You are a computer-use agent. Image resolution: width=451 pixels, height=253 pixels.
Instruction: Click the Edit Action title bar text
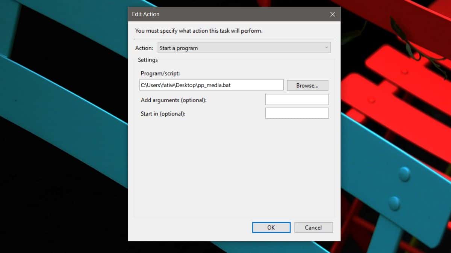pyautogui.click(x=145, y=14)
